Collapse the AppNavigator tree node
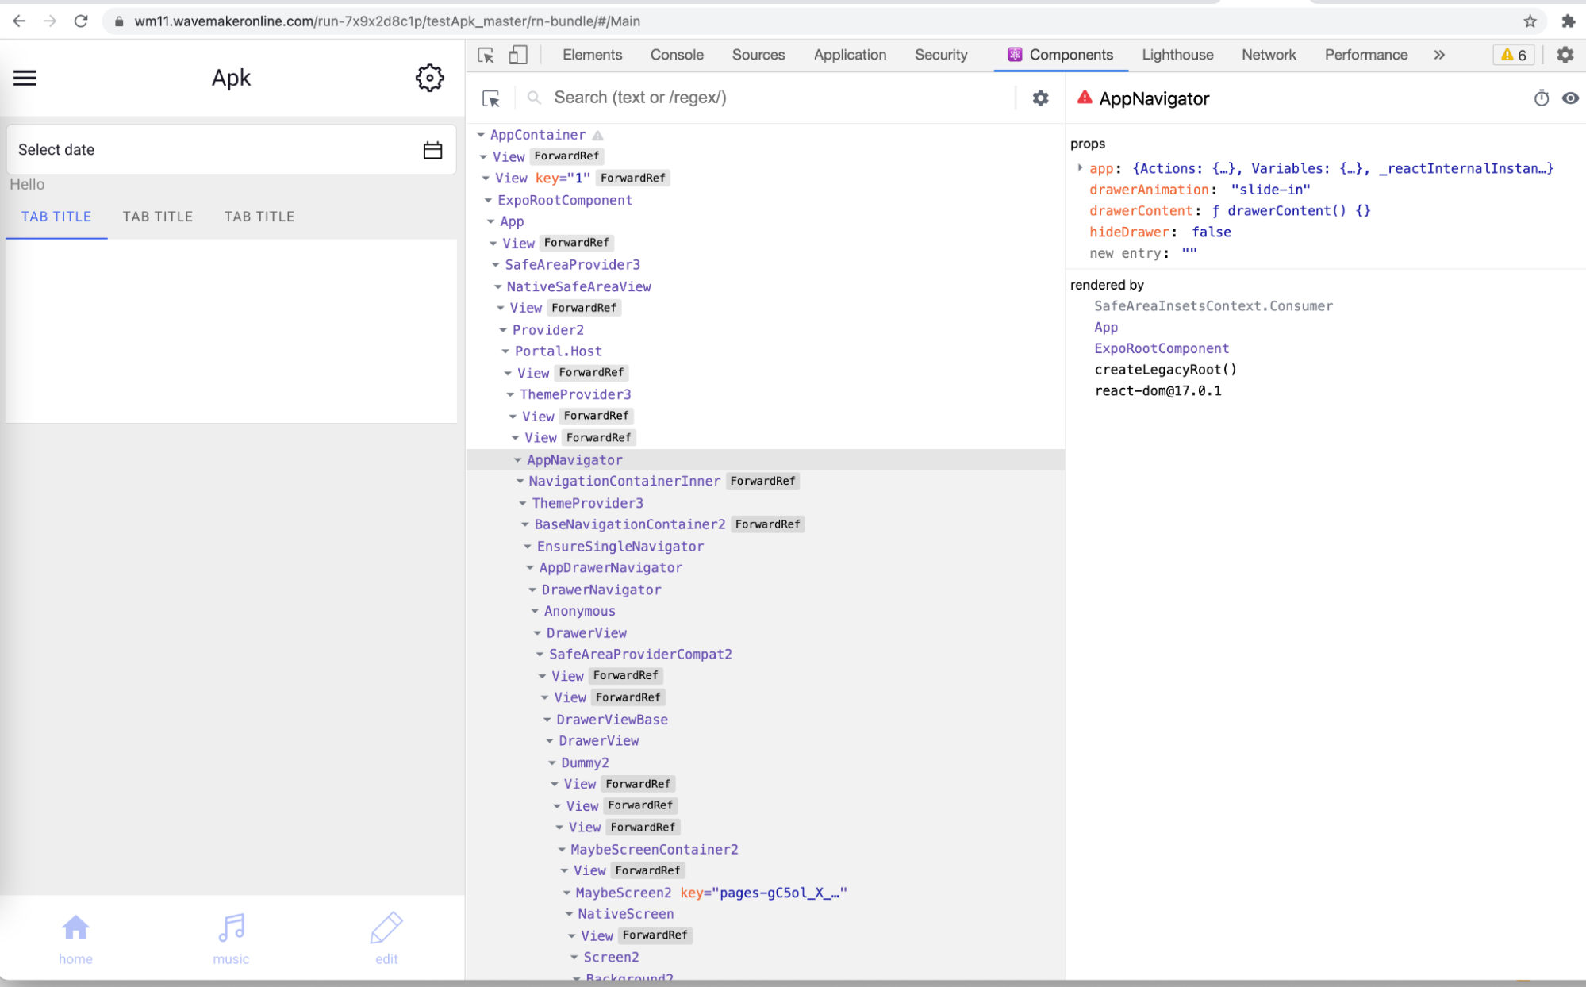Screen dimensions: 1586x987 click(517, 460)
